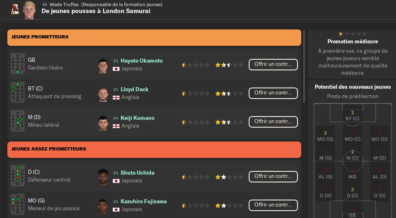Select the Jeunes Assez Prometteurs header

click(x=154, y=149)
